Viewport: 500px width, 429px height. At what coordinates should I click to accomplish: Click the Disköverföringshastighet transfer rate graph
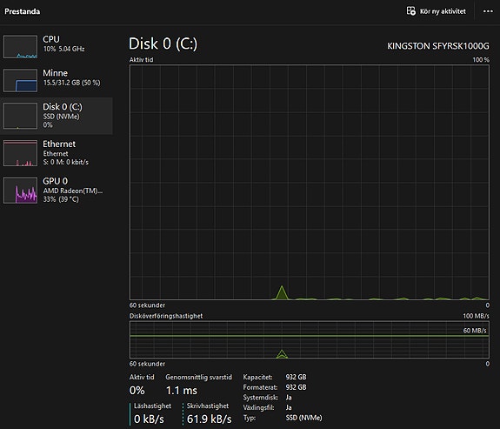click(x=310, y=339)
